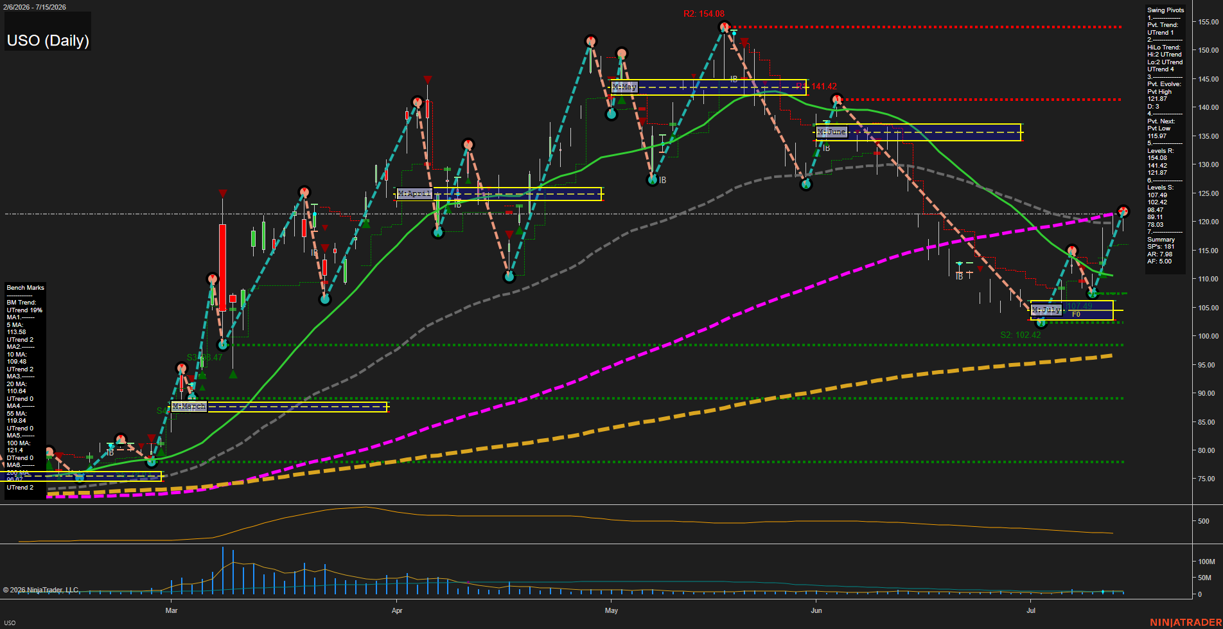Click the M:April monthly level label
This screenshot has width=1223, height=629.
click(414, 193)
